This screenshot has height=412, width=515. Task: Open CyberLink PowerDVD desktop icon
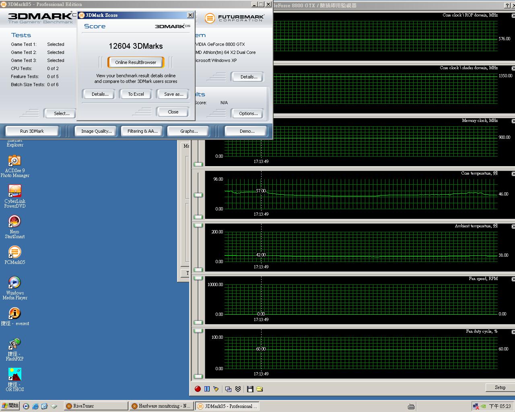pyautogui.click(x=15, y=197)
